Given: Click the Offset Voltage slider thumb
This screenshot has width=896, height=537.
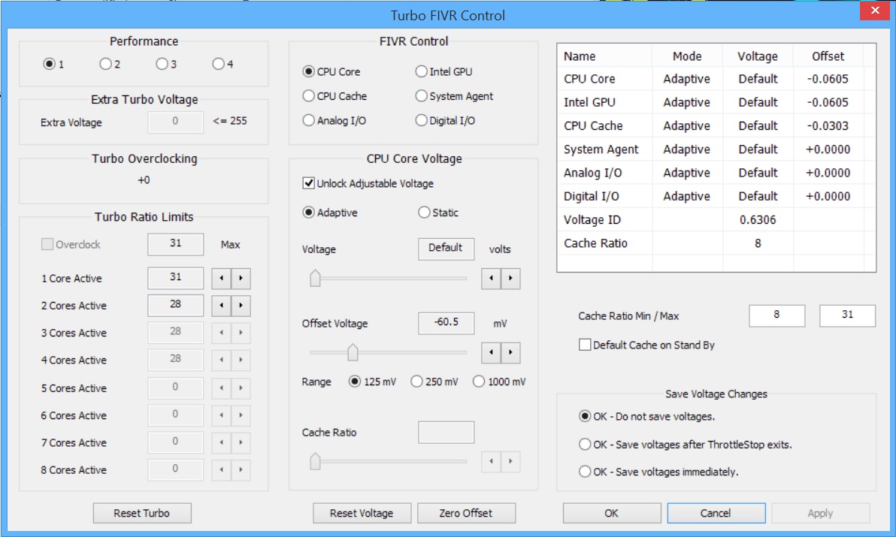Looking at the screenshot, I should (x=353, y=352).
